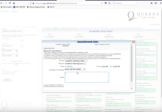Viewport: 162px width, 112px height.
Task: Close the Appointments Entry dialog
Action: pyautogui.click(x=133, y=42)
